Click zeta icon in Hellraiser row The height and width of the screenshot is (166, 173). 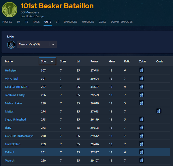point(141,70)
